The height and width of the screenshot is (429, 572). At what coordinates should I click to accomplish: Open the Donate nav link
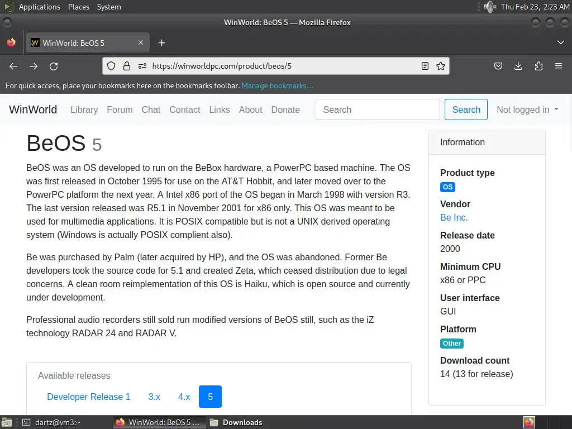pos(285,110)
